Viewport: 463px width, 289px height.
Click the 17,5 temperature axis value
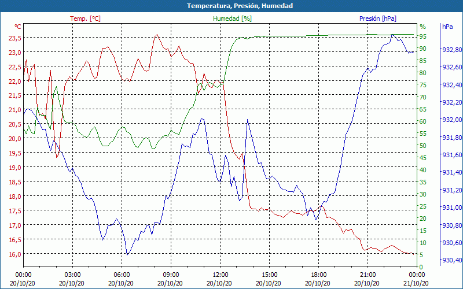16,211
